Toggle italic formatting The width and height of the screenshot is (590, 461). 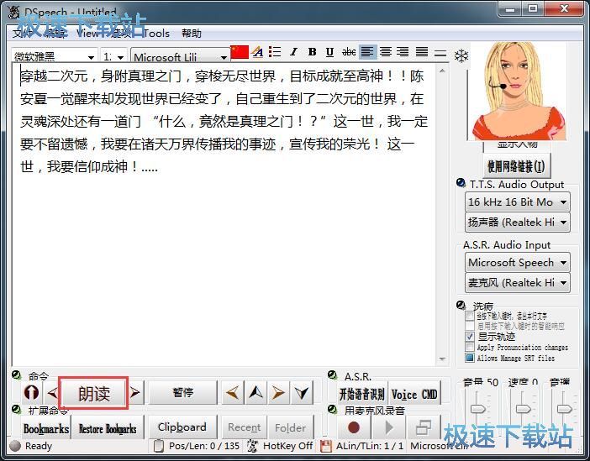click(x=293, y=52)
